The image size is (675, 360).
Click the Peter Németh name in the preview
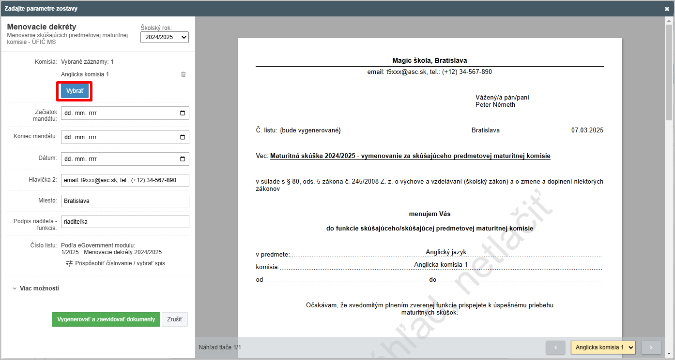(495, 104)
